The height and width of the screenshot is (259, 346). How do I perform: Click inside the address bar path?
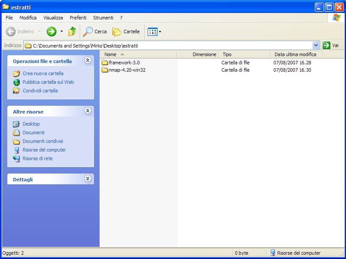[x=85, y=46]
